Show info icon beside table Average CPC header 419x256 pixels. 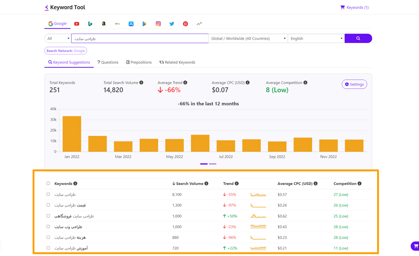tap(316, 183)
